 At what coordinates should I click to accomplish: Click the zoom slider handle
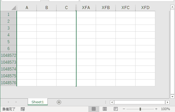click(140, 109)
